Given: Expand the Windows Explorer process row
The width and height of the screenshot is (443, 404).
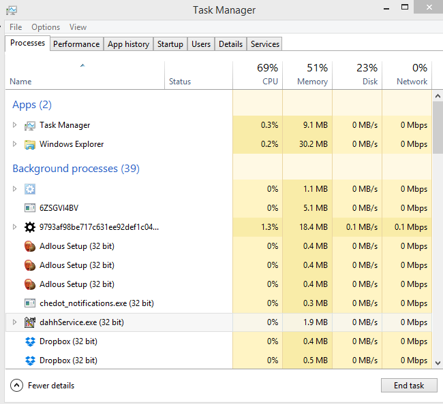Looking at the screenshot, I should (x=15, y=144).
